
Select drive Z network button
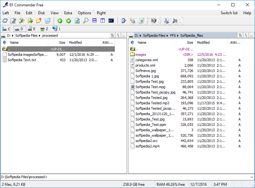tap(44, 29)
